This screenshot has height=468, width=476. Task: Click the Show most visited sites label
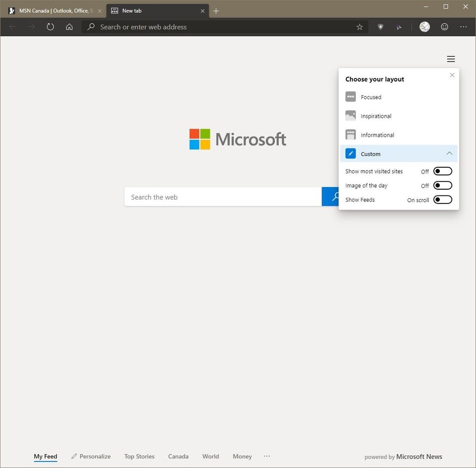tap(374, 171)
